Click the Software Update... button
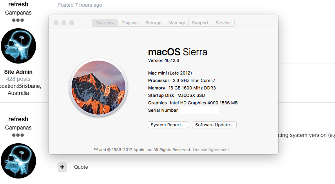This screenshot has height=184, width=335. point(214,125)
